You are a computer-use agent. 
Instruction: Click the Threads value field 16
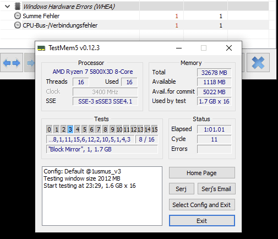click(81, 82)
